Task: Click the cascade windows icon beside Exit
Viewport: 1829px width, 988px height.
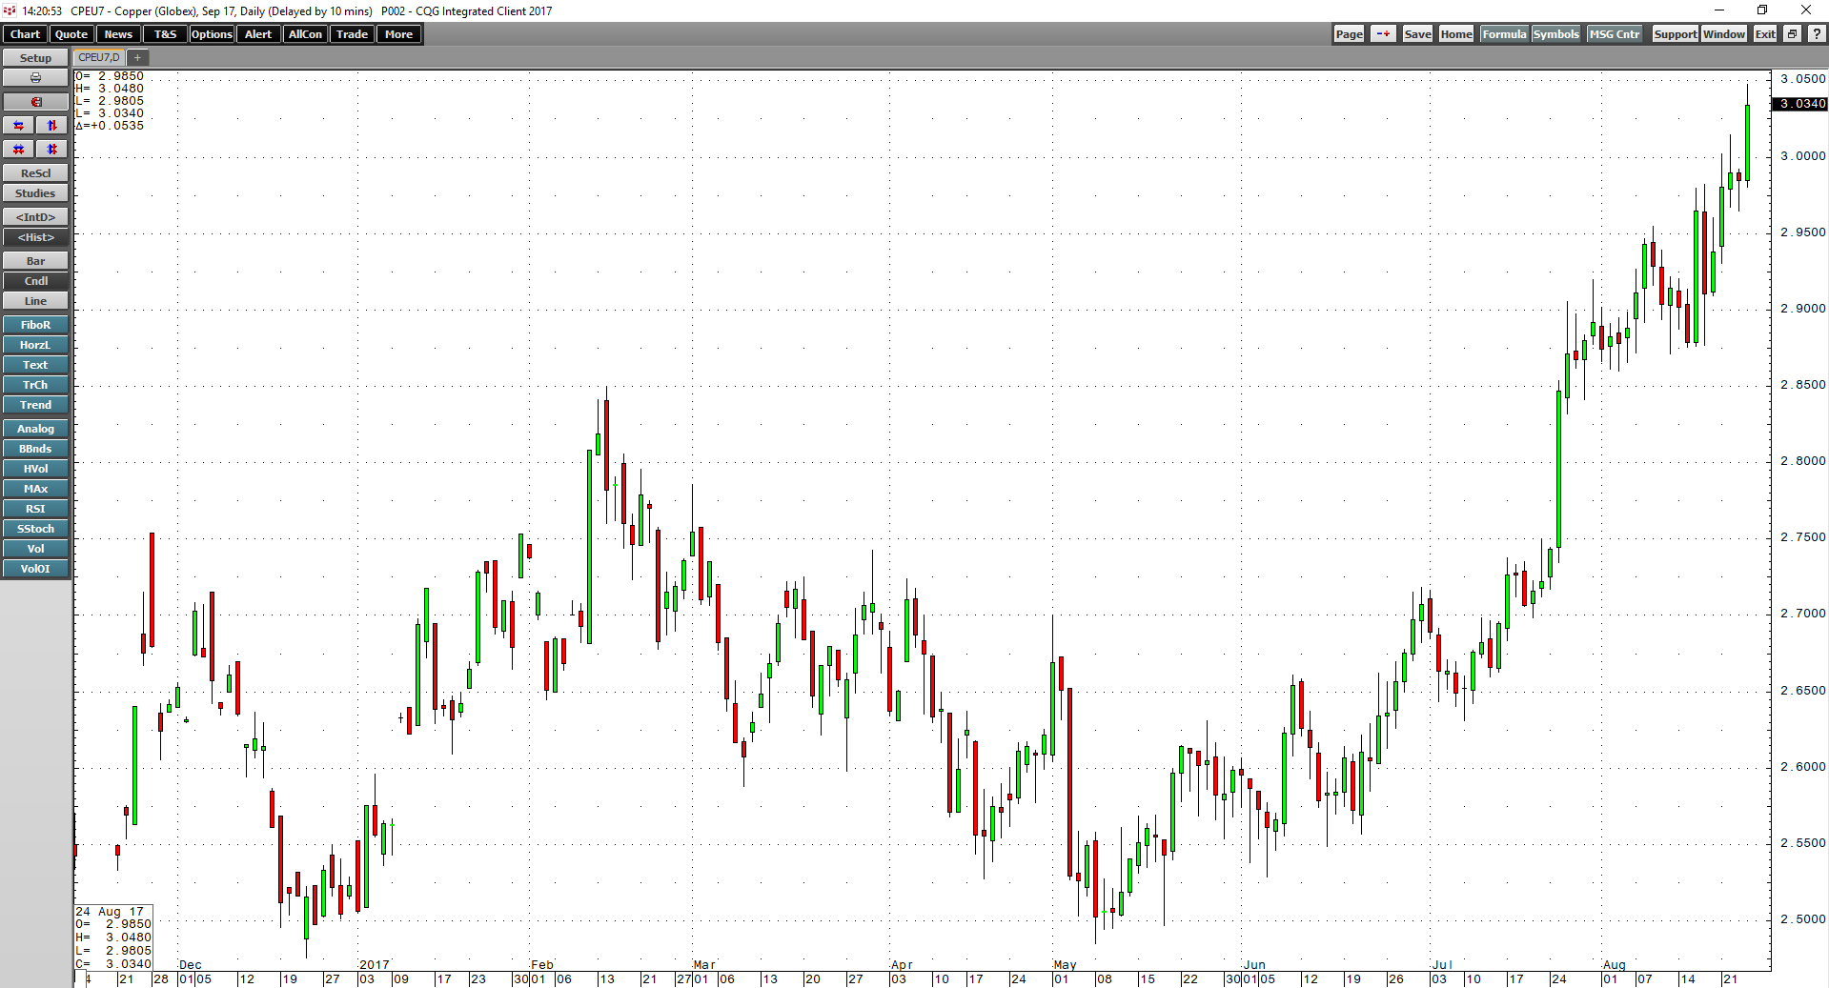Action: click(1792, 34)
